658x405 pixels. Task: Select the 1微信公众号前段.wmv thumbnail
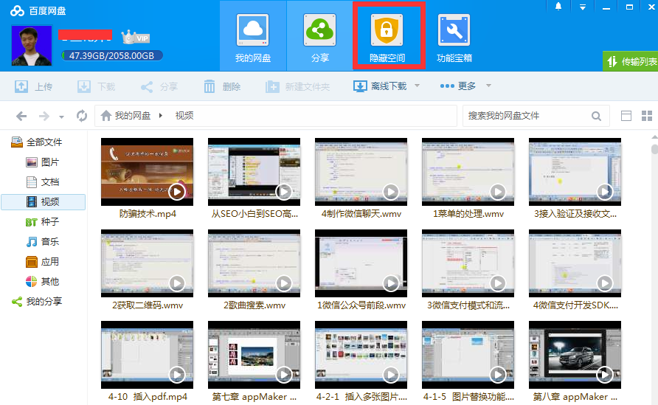pos(361,263)
